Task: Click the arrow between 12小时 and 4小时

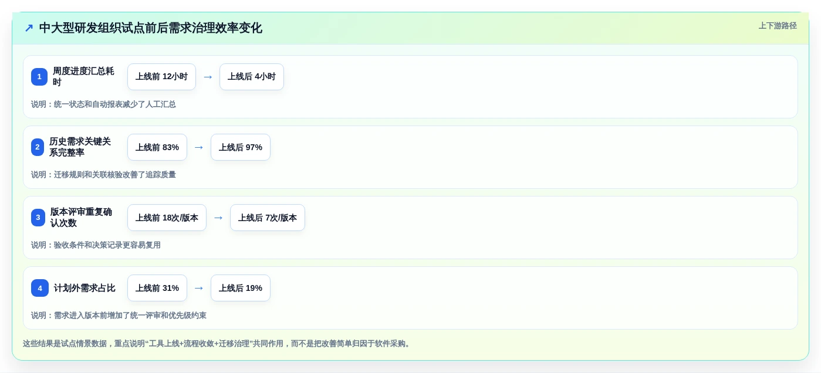Action: [x=208, y=77]
